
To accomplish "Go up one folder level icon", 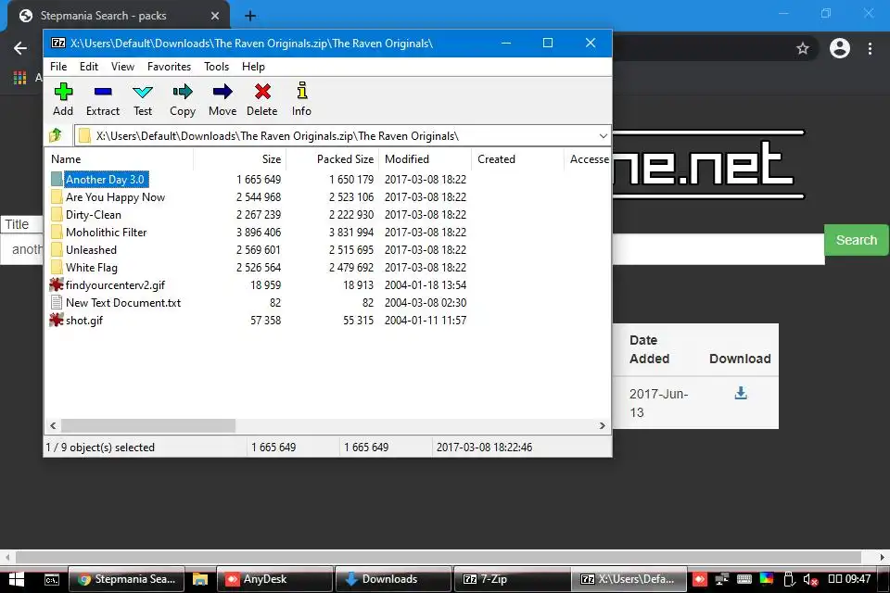I will click(56, 135).
